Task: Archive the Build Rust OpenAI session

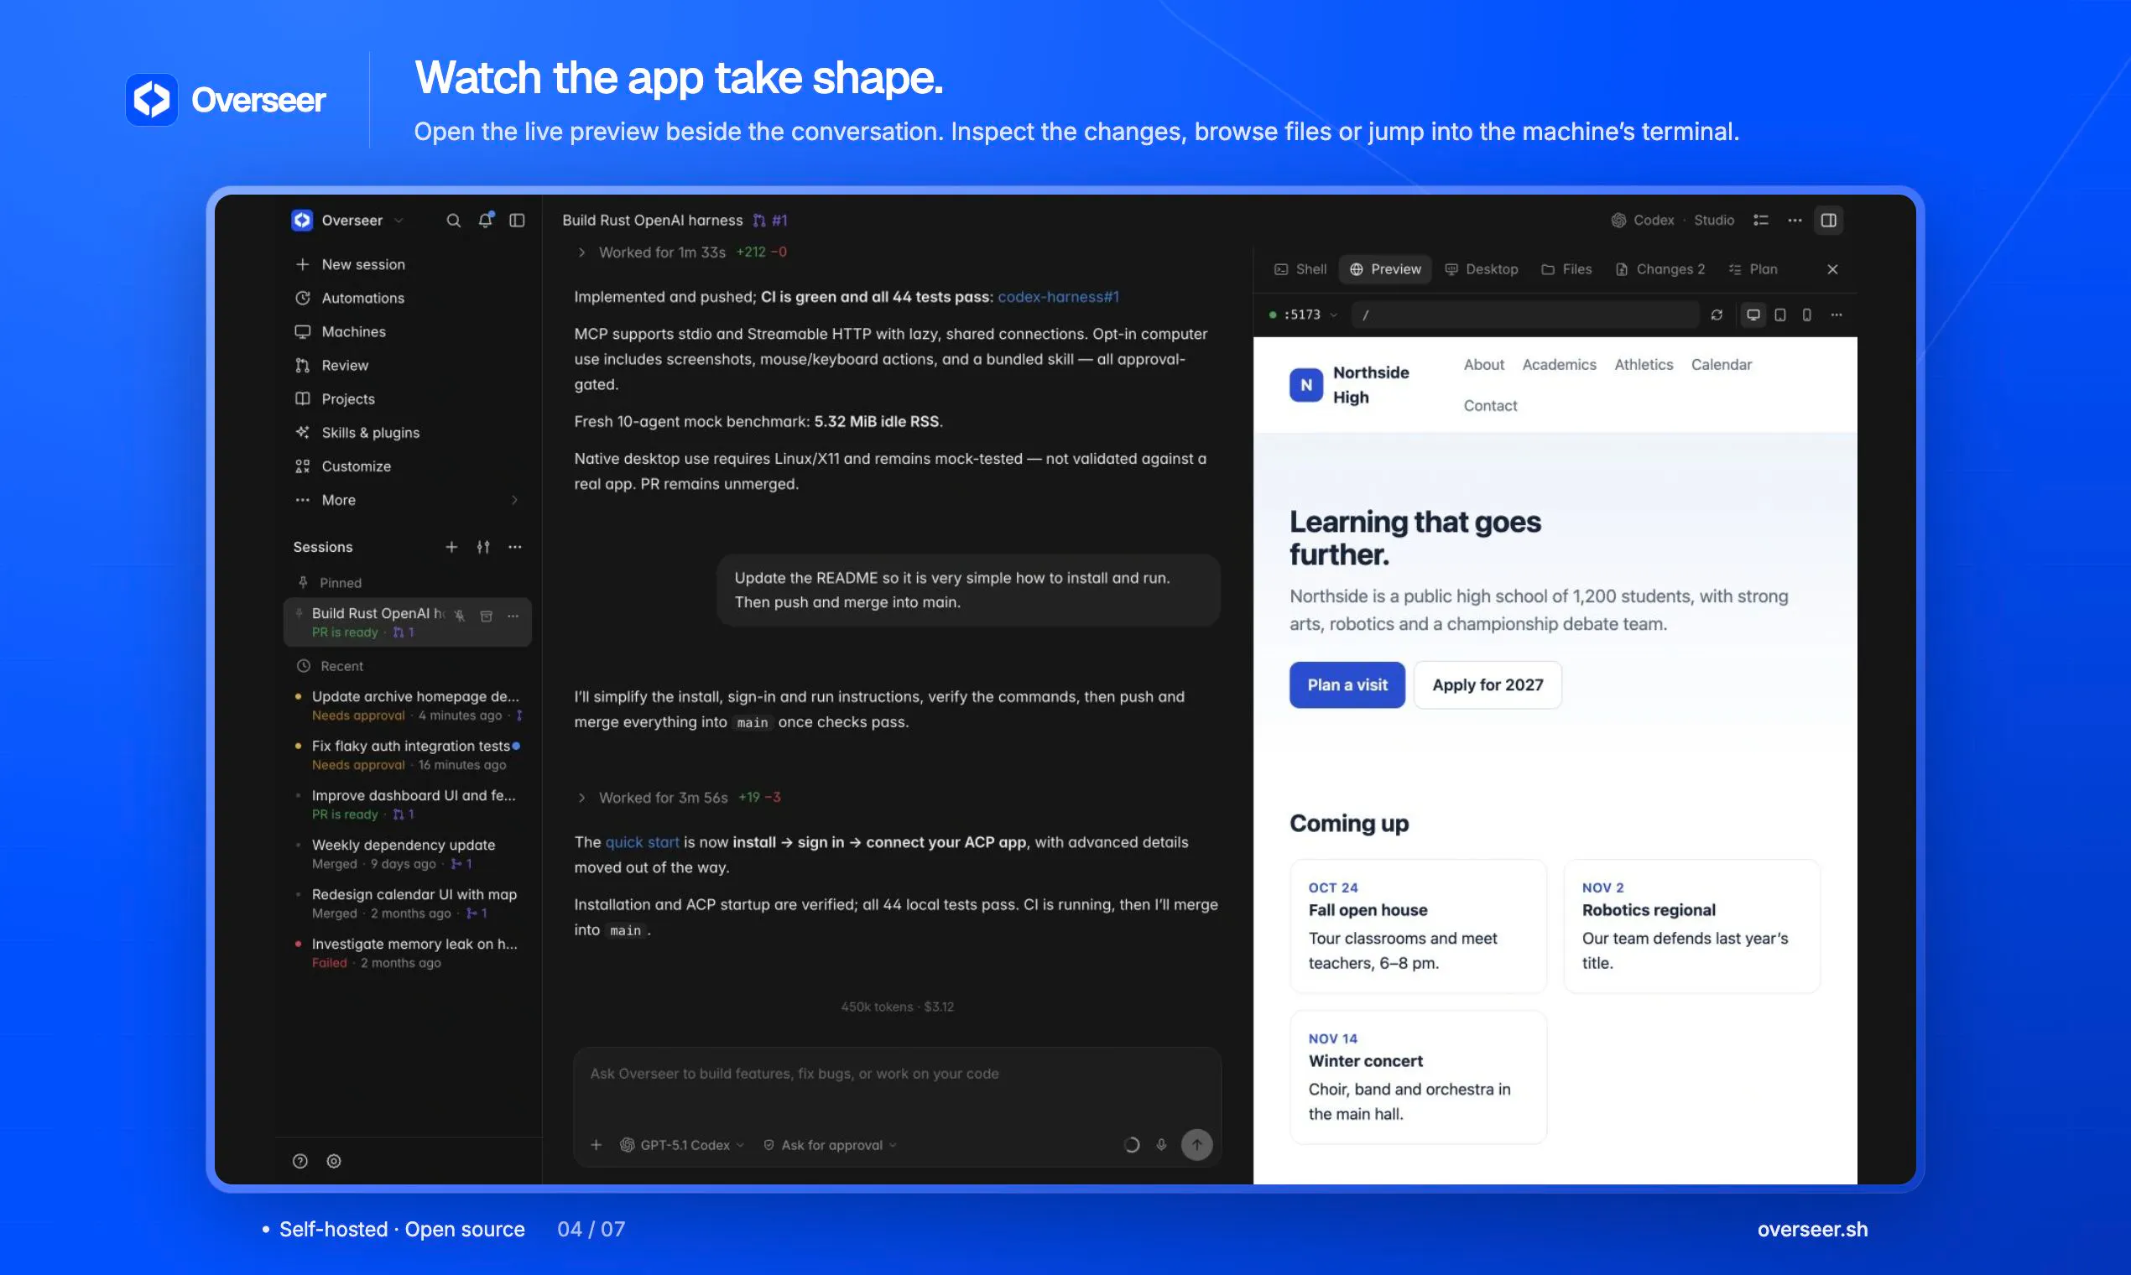Action: pyautogui.click(x=487, y=615)
